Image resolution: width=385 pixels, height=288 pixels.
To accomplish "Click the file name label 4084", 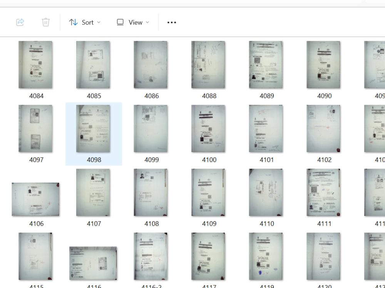I will (36, 96).
